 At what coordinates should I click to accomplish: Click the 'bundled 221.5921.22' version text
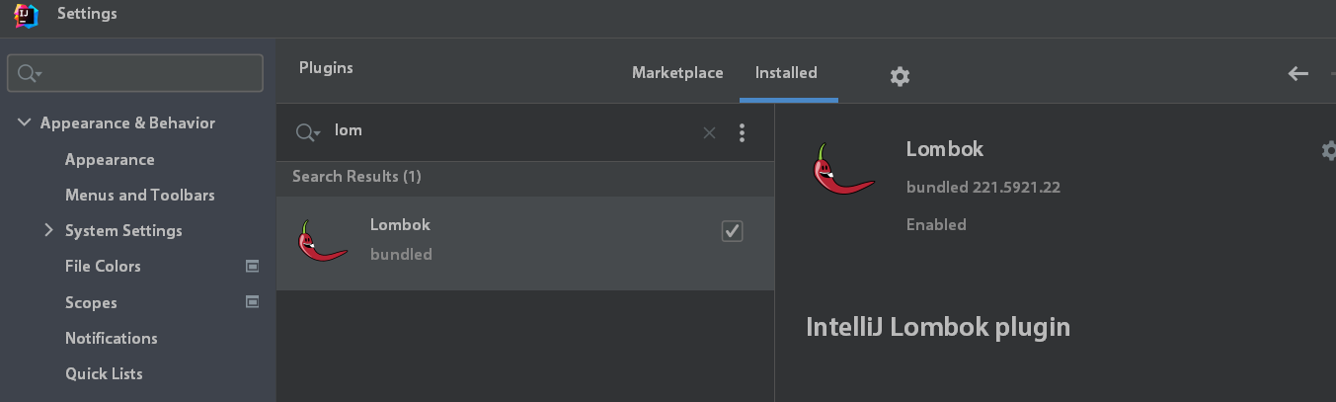point(983,187)
